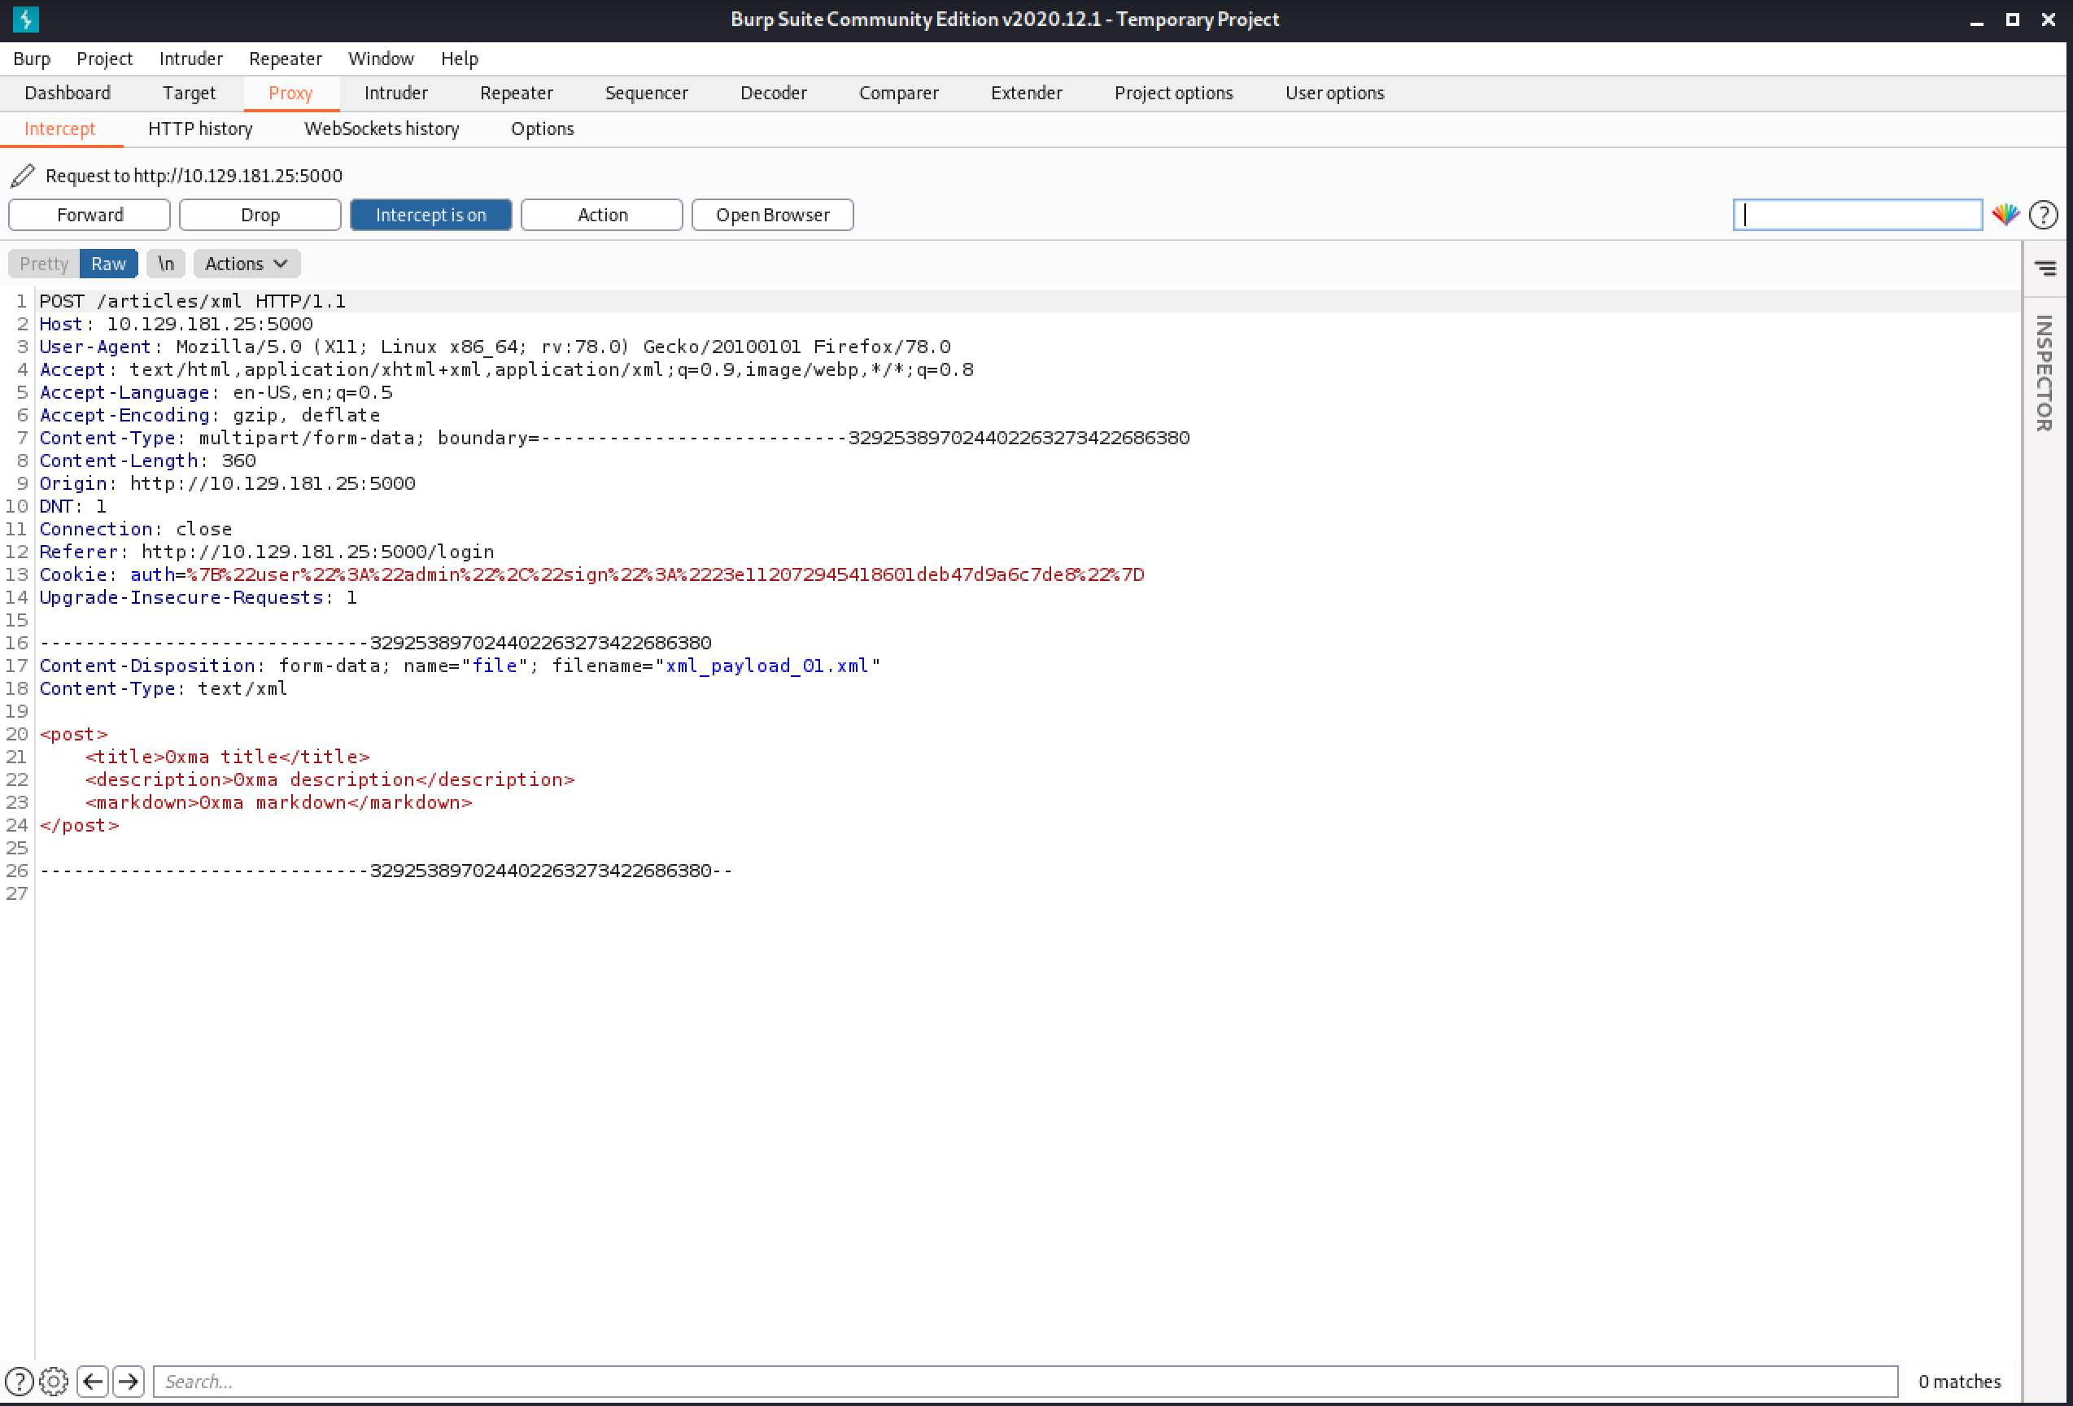Switch to the Repeater tool tab
2073x1406 pixels.
517,94
